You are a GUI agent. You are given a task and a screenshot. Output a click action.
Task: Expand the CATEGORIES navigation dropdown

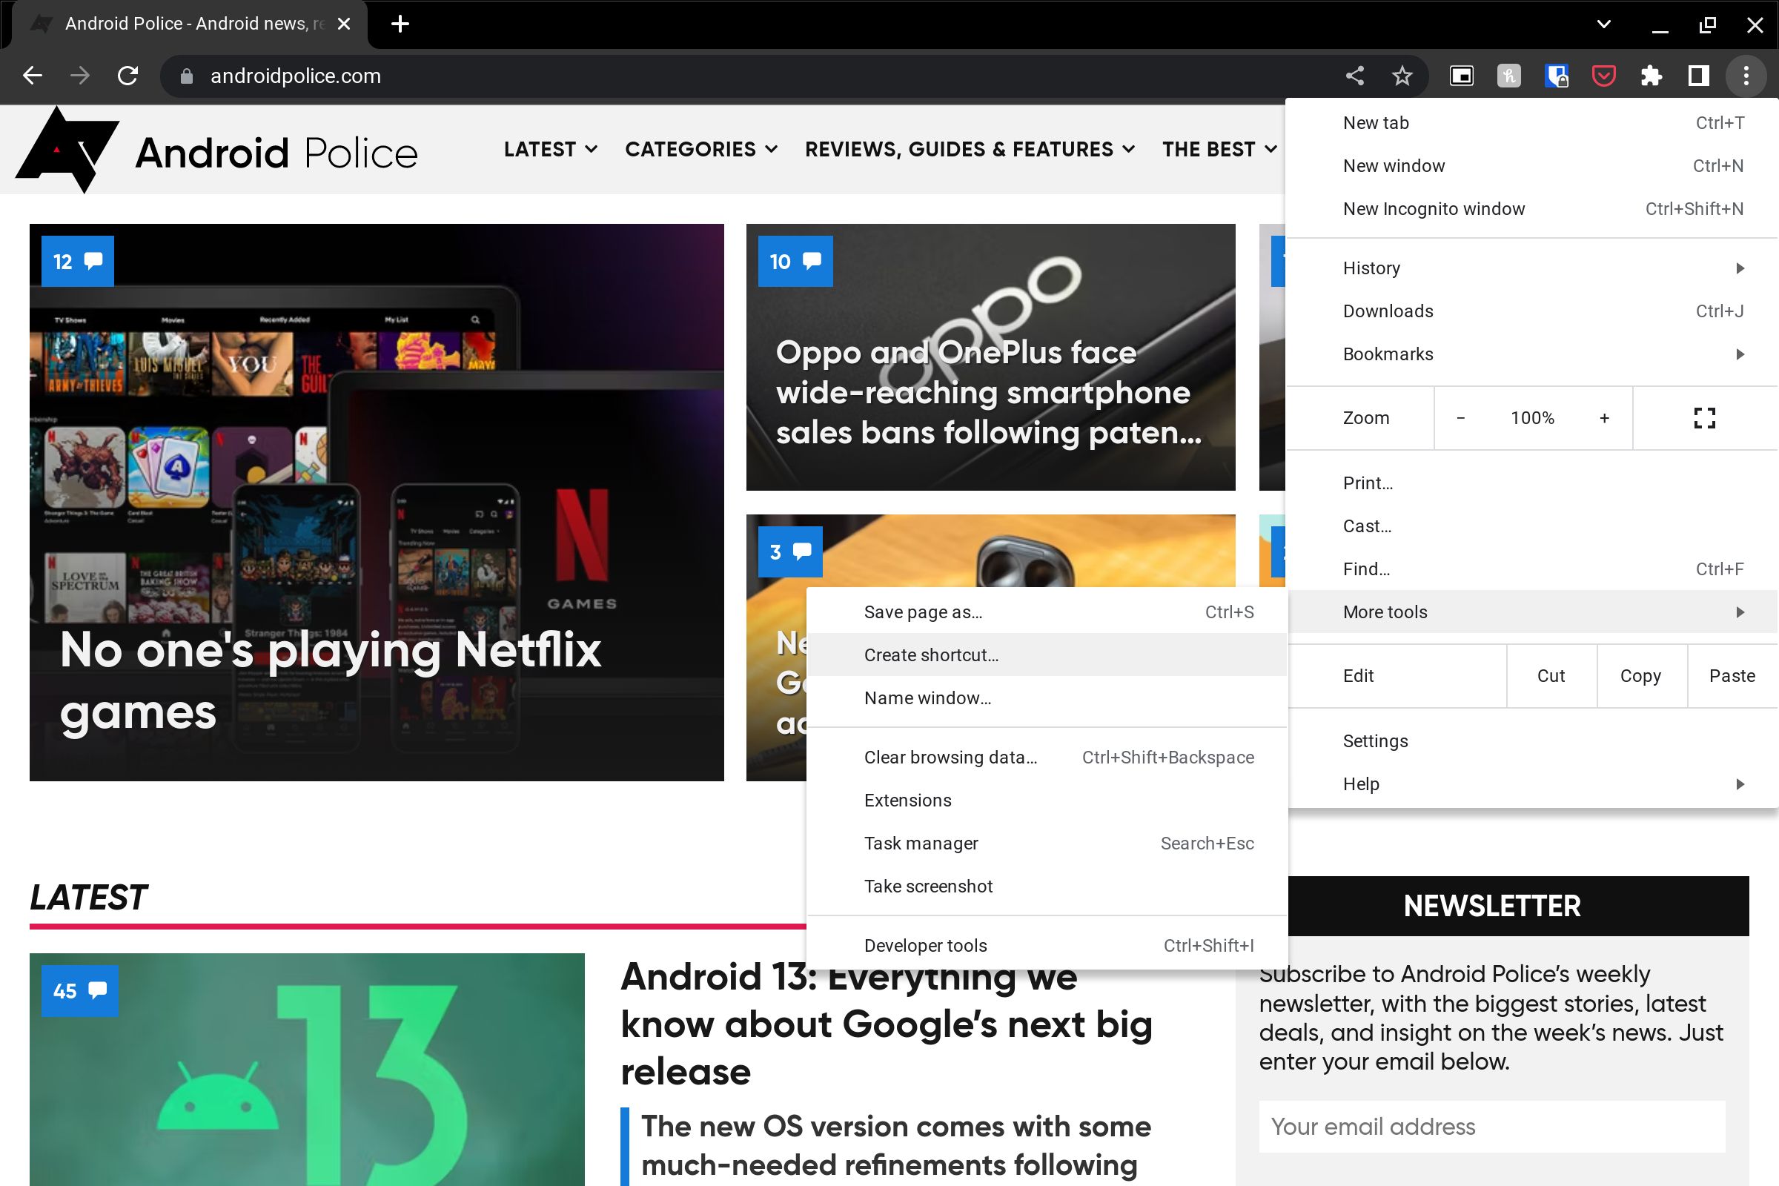tap(700, 149)
